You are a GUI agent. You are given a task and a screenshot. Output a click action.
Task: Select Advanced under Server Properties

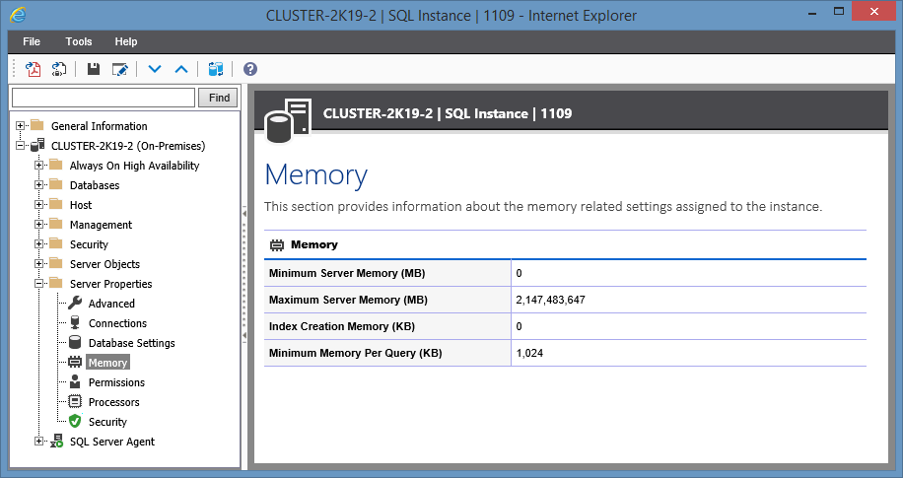pos(111,304)
